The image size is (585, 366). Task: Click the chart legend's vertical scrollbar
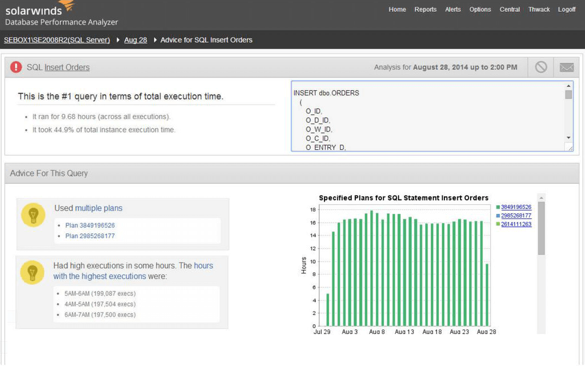(541, 229)
